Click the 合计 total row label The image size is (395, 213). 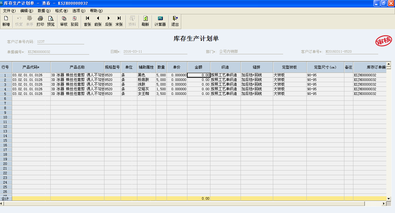click(5, 198)
